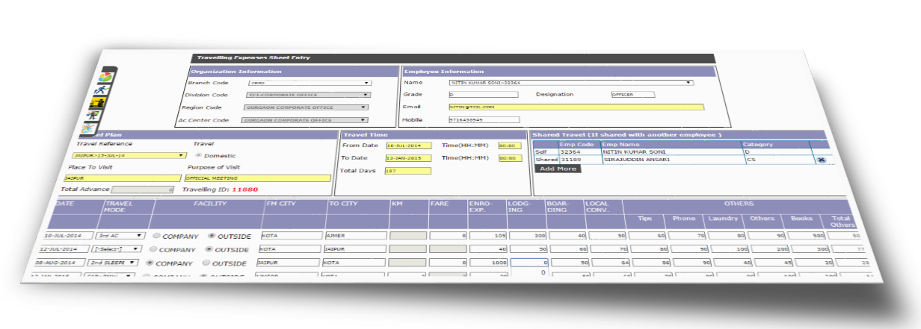Click the yellow forklift sidebar icon
The height and width of the screenshot is (329, 921).
(x=97, y=103)
